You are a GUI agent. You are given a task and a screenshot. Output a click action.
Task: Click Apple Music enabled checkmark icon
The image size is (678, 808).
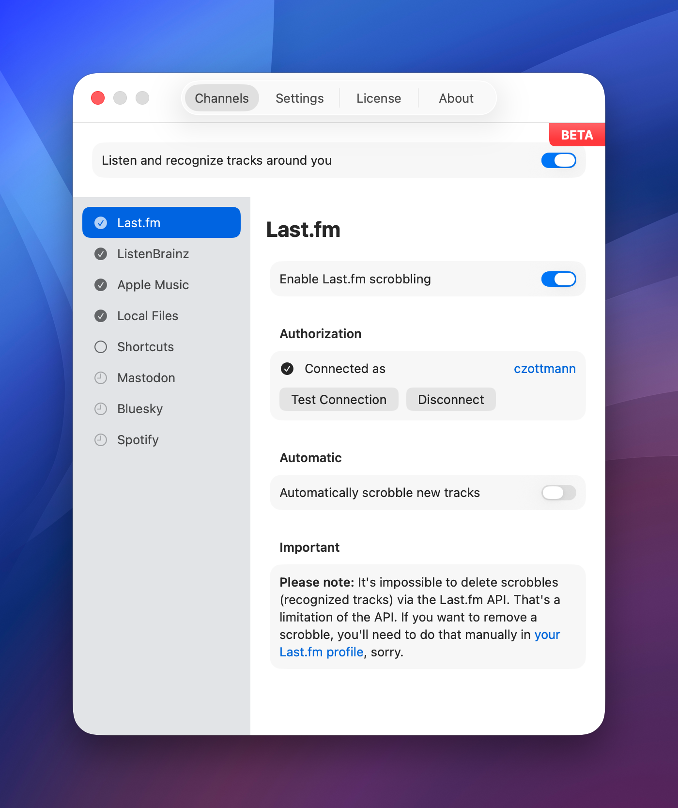[x=101, y=285]
